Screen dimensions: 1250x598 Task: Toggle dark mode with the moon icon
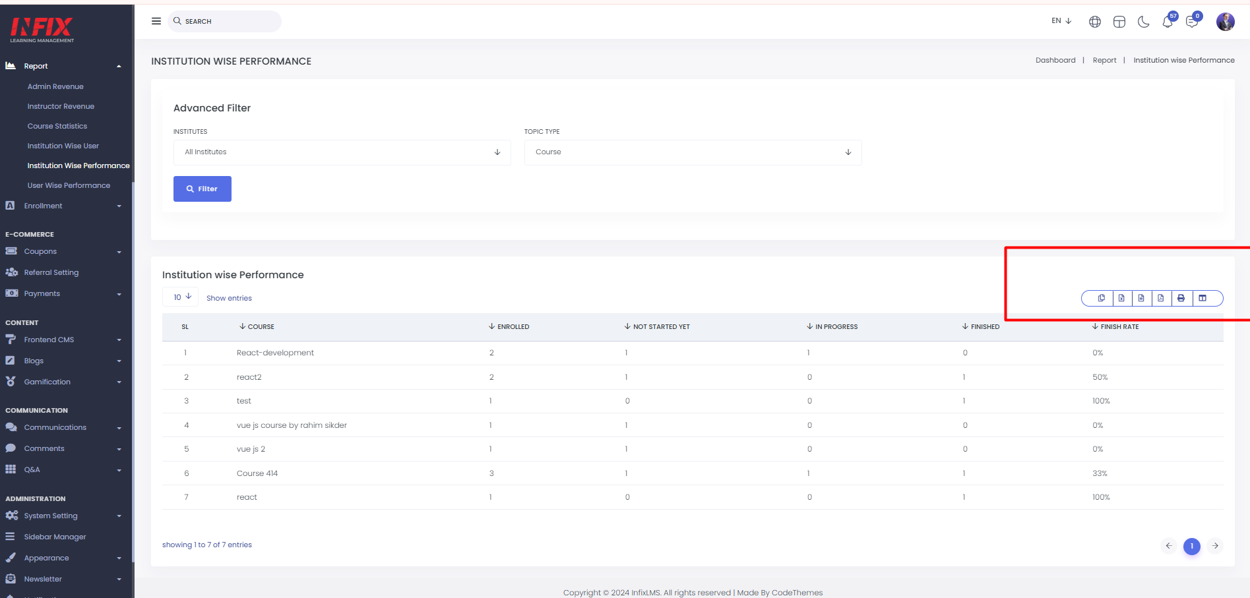pyautogui.click(x=1144, y=22)
